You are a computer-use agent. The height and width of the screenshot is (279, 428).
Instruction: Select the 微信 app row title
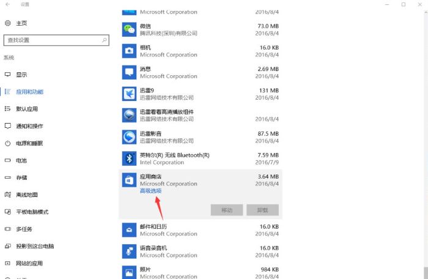click(146, 26)
